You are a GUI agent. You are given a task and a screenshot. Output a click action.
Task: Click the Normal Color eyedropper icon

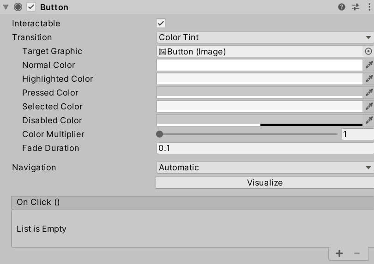coord(369,65)
